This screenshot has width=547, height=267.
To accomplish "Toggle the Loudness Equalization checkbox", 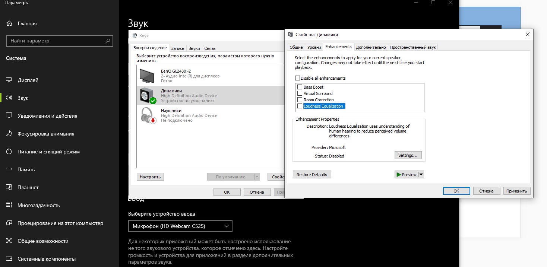I will coord(300,106).
